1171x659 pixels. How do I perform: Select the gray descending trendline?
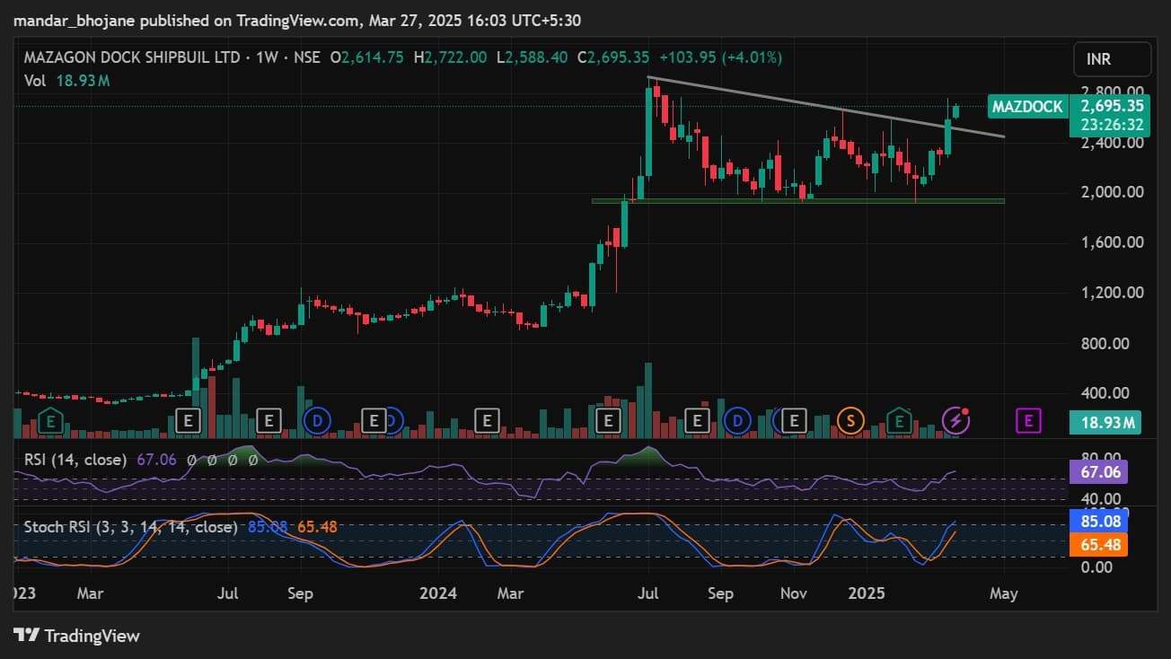[x=808, y=102]
